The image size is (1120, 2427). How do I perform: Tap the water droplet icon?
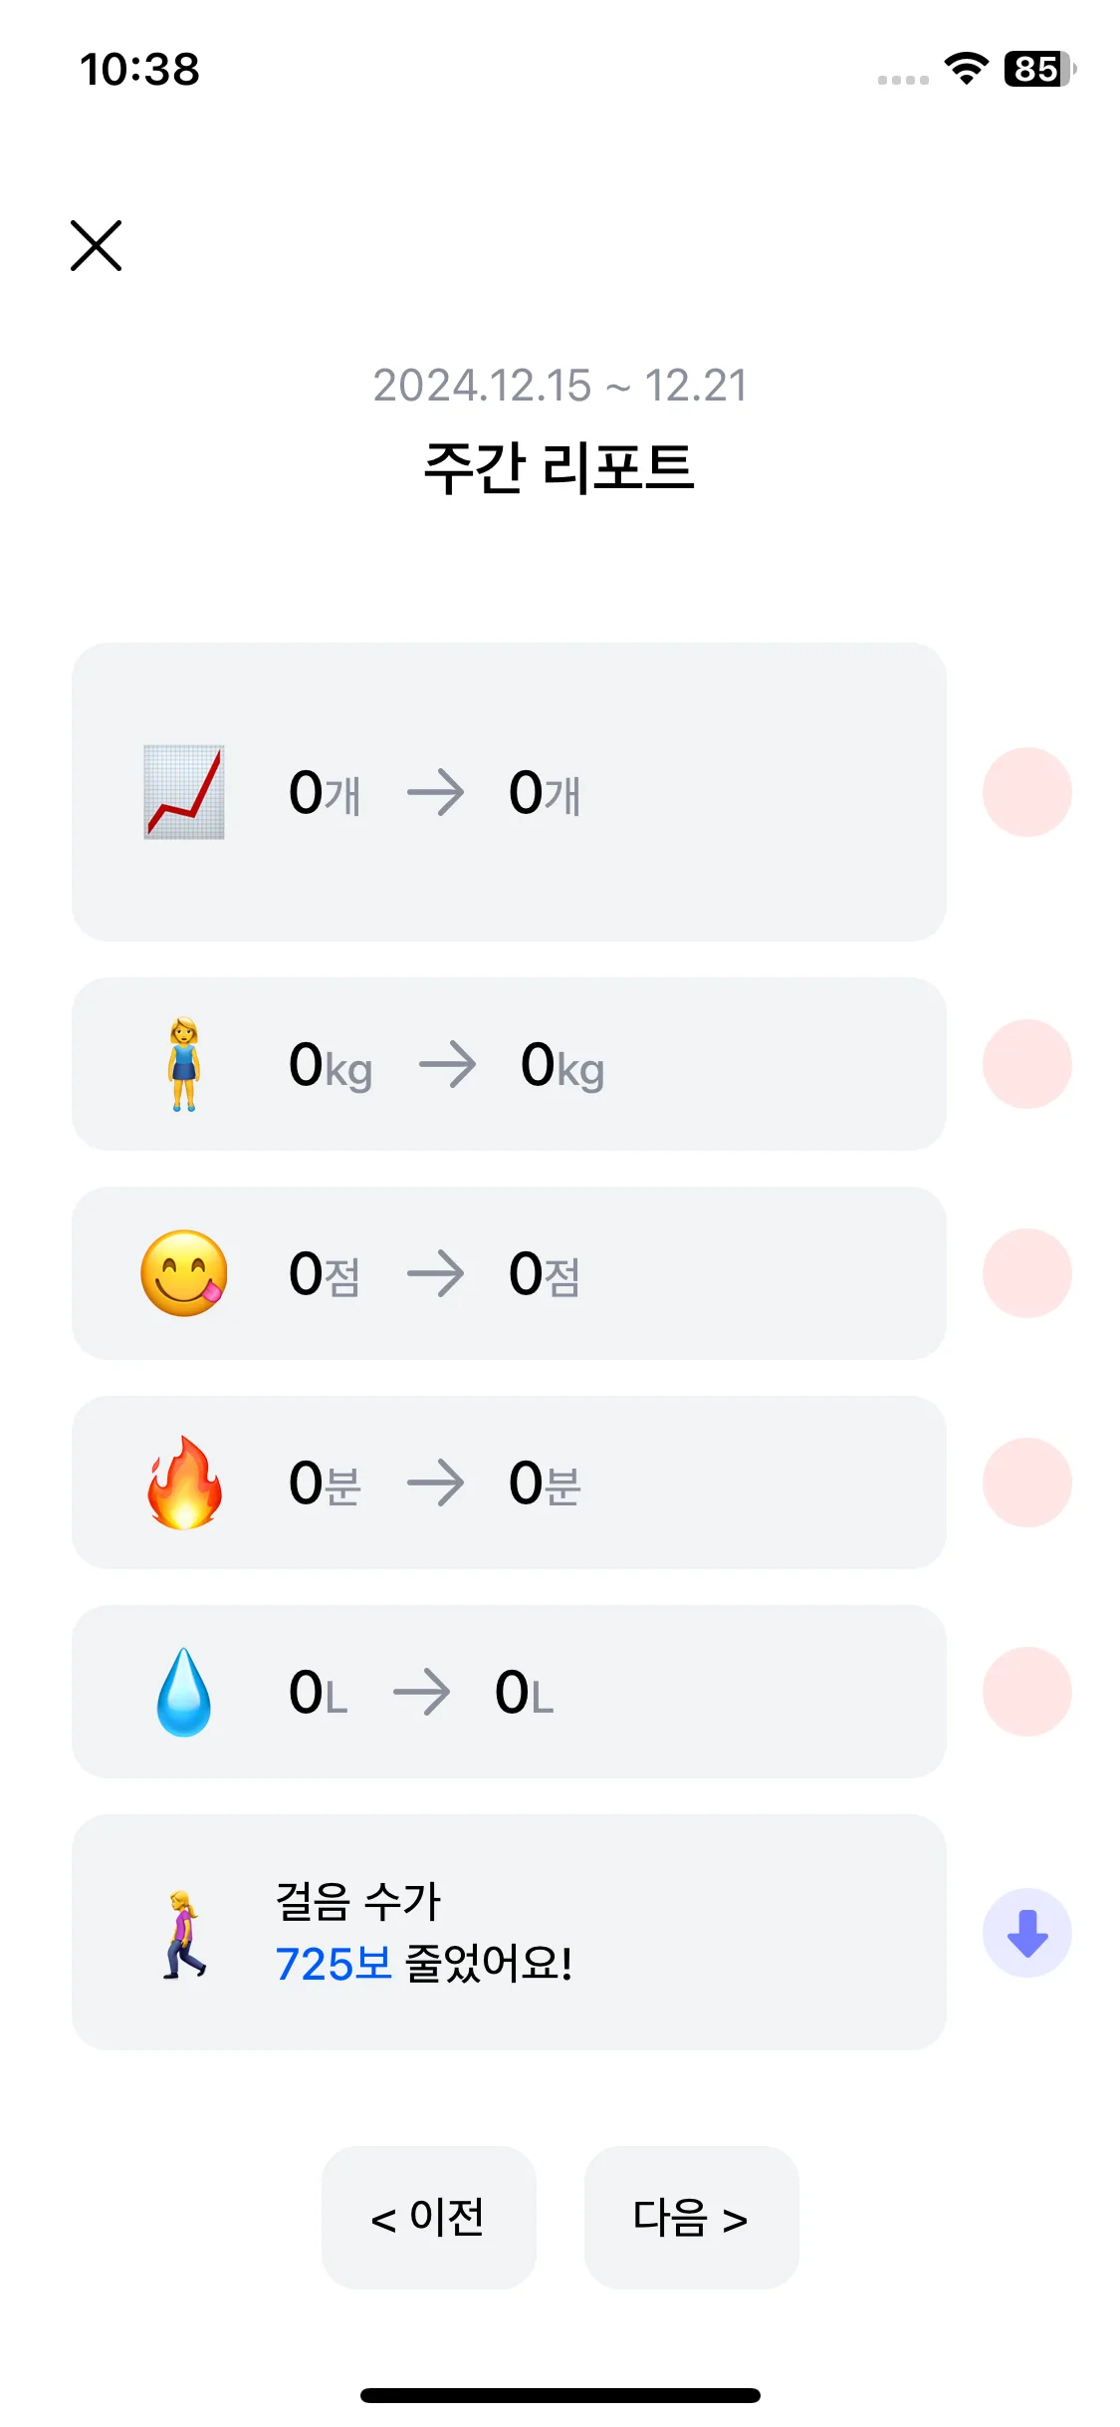click(184, 1692)
